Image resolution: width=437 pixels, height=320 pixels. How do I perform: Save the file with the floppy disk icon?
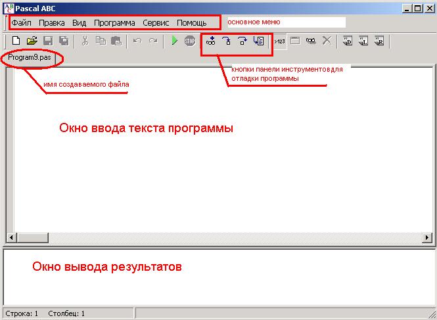point(48,41)
